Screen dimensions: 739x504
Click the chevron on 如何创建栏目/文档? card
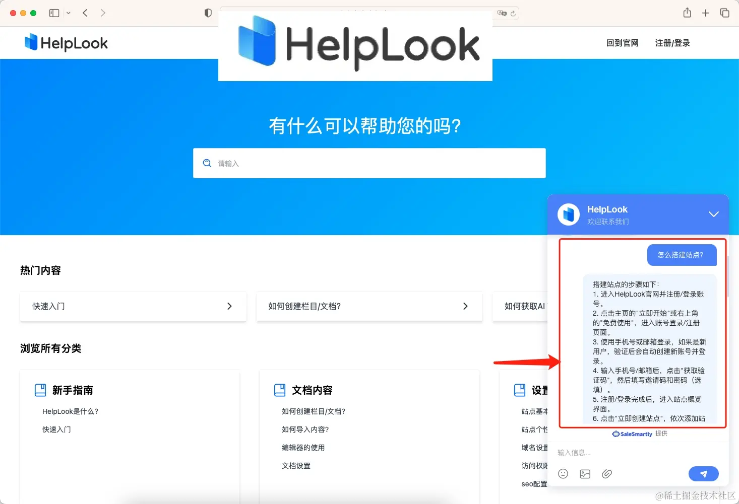point(465,306)
